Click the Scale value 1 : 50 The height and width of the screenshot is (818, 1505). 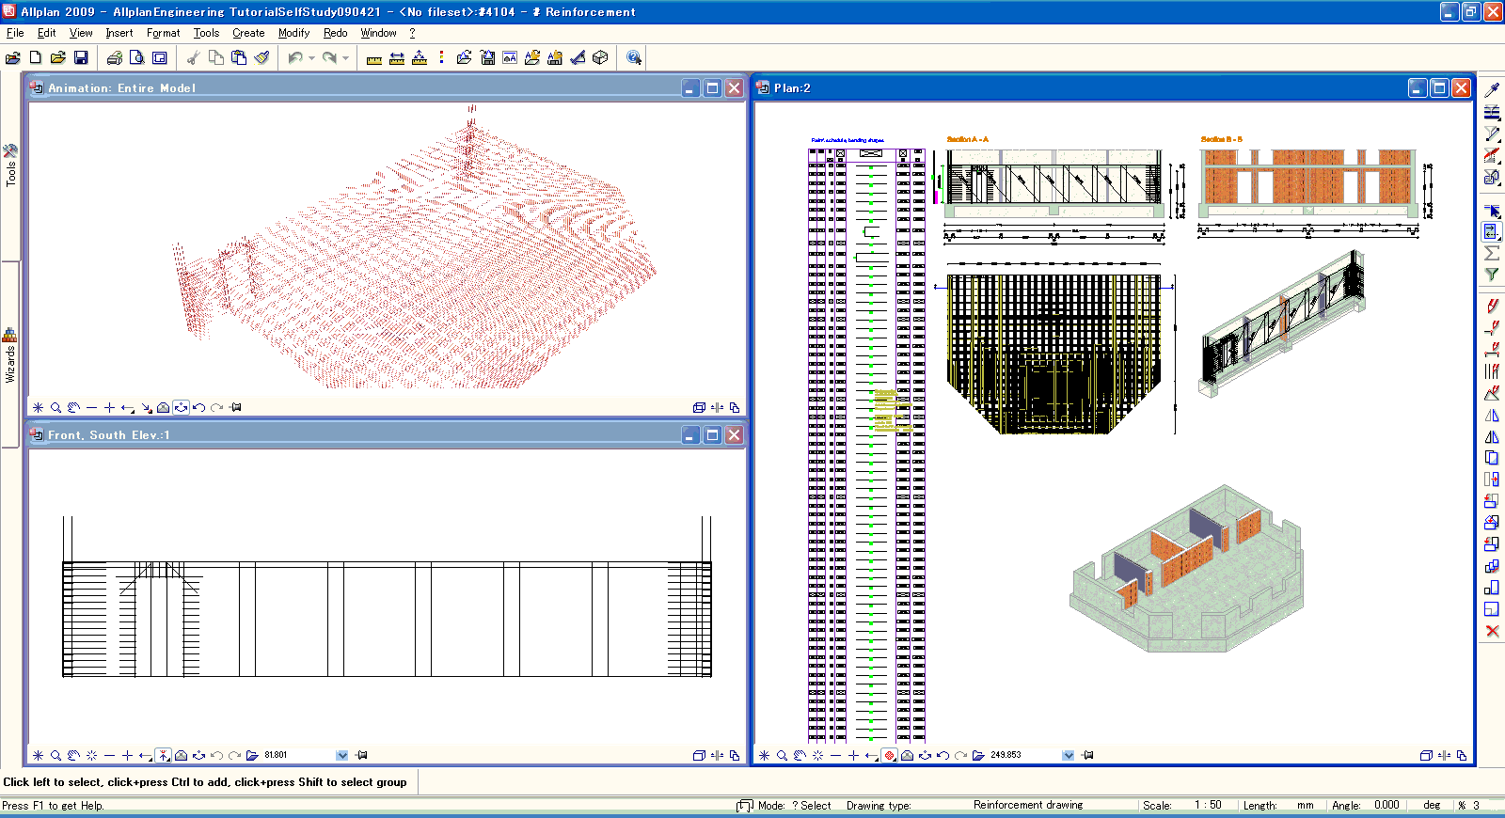point(1208,806)
